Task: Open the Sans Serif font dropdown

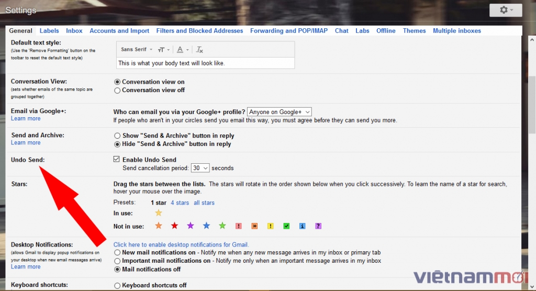Action: click(x=137, y=50)
